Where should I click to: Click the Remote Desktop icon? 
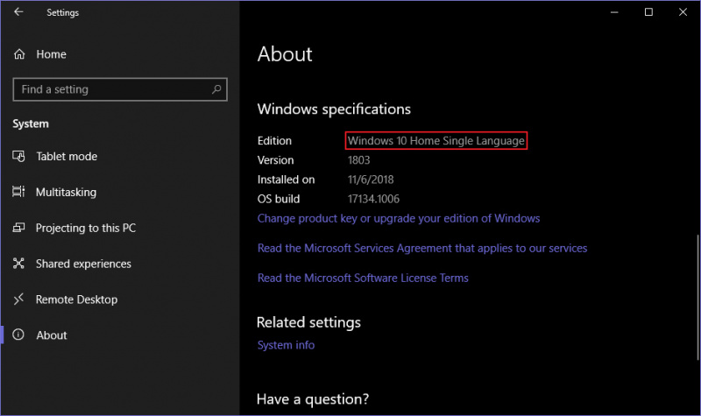point(18,299)
